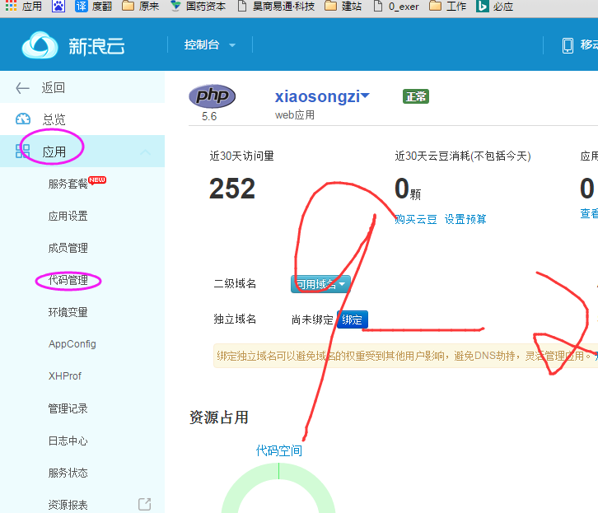Click the back arrow 返回
The height and width of the screenshot is (513, 598).
click(22, 88)
